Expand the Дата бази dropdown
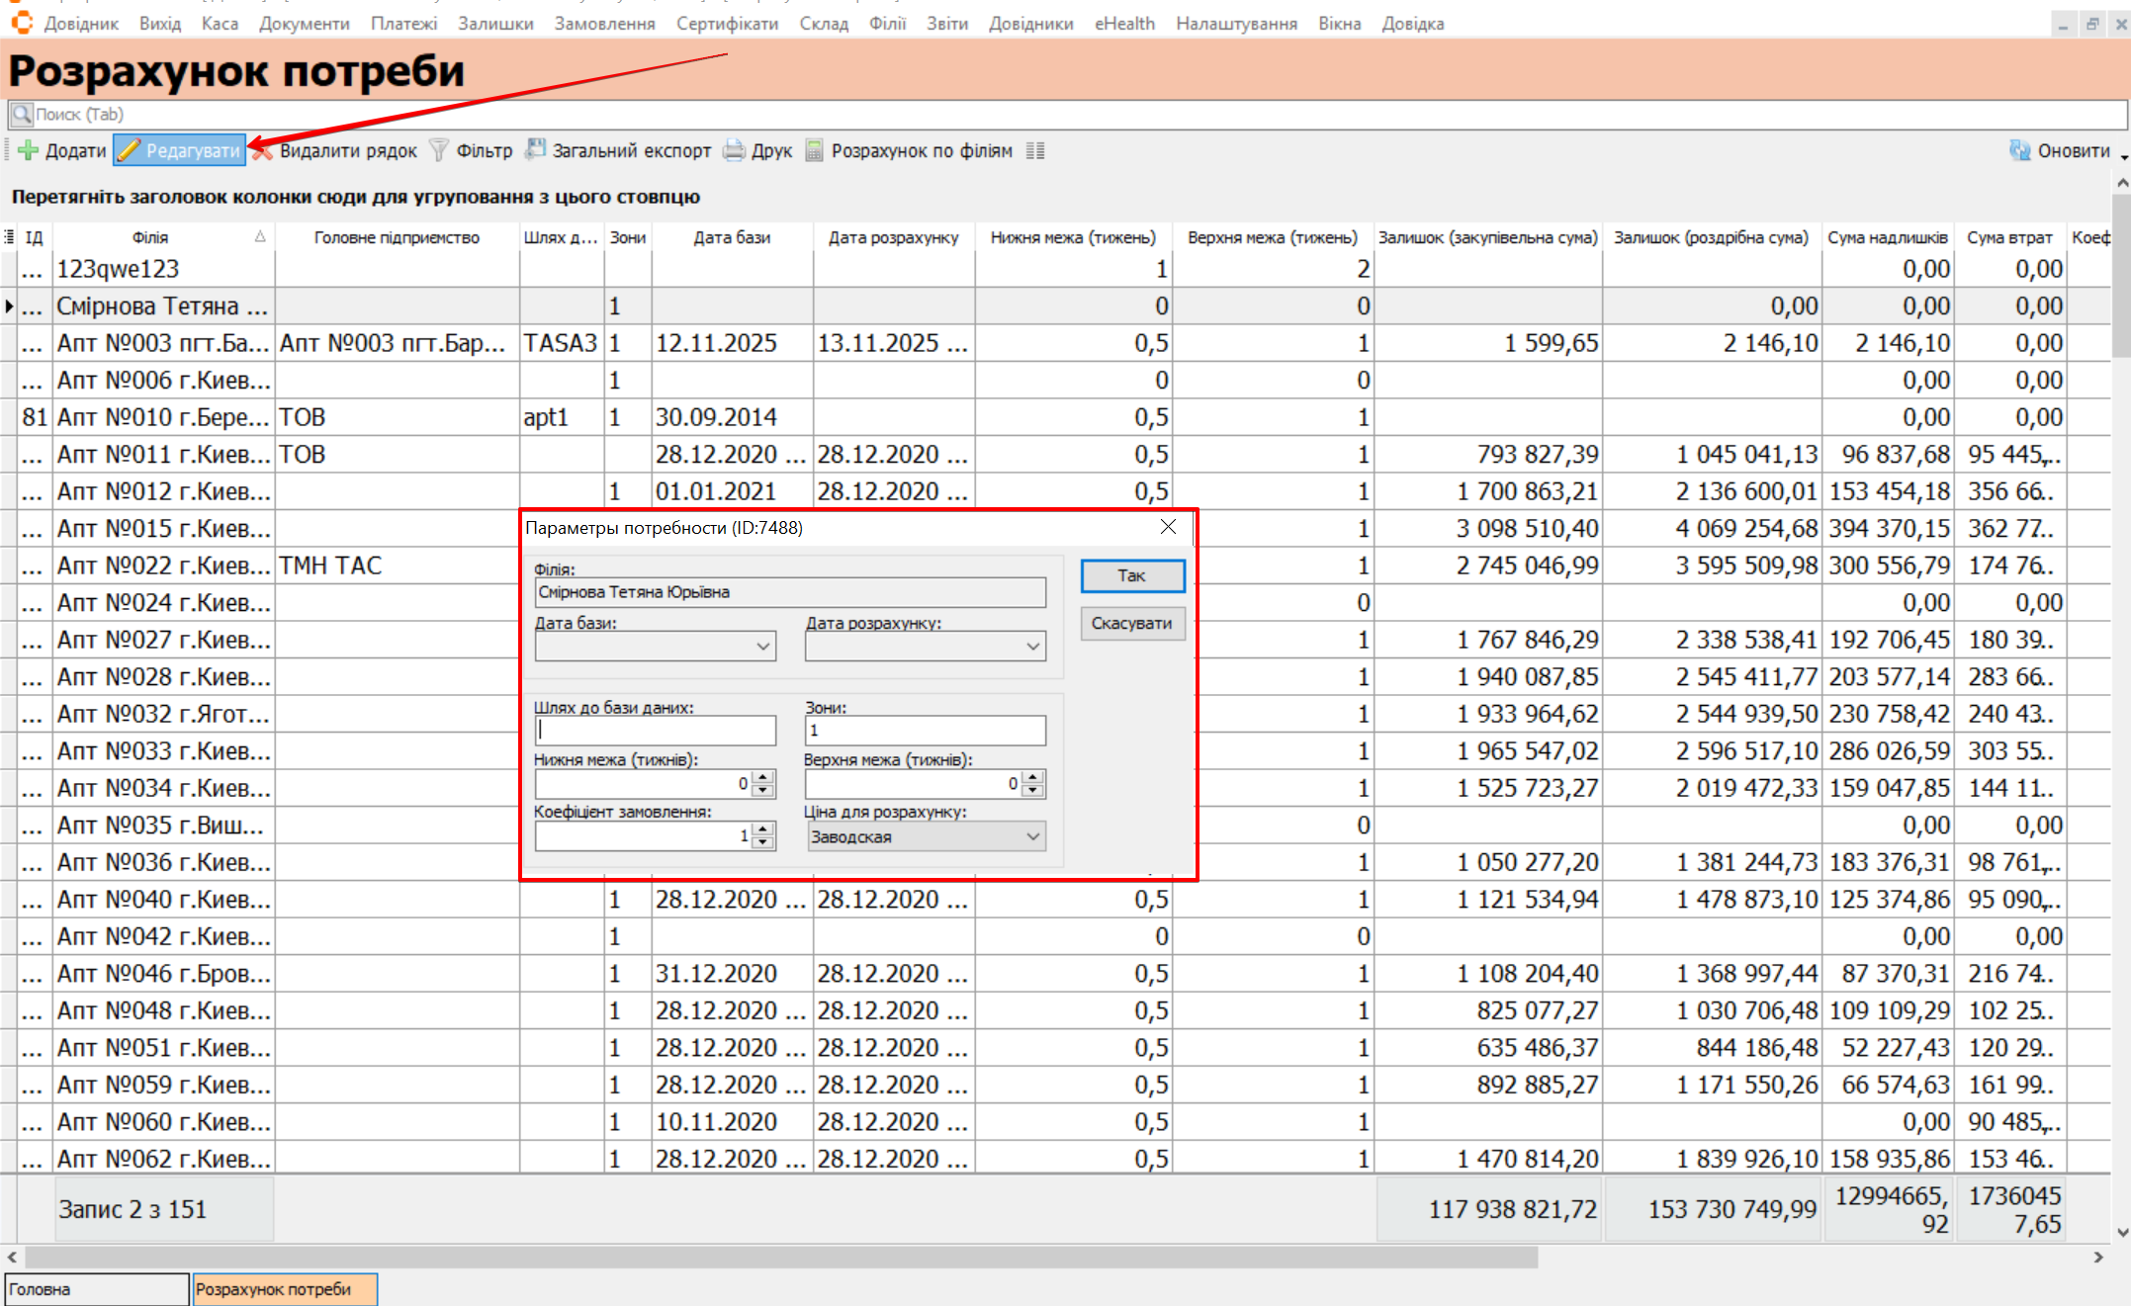 pyautogui.click(x=762, y=647)
